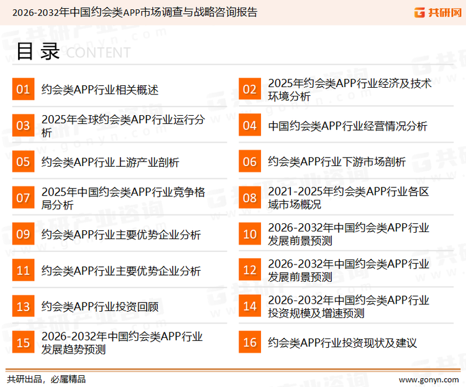
Task: Open chapter 2025年中国约会类APP行业竞争格局分析
Action: point(124,198)
